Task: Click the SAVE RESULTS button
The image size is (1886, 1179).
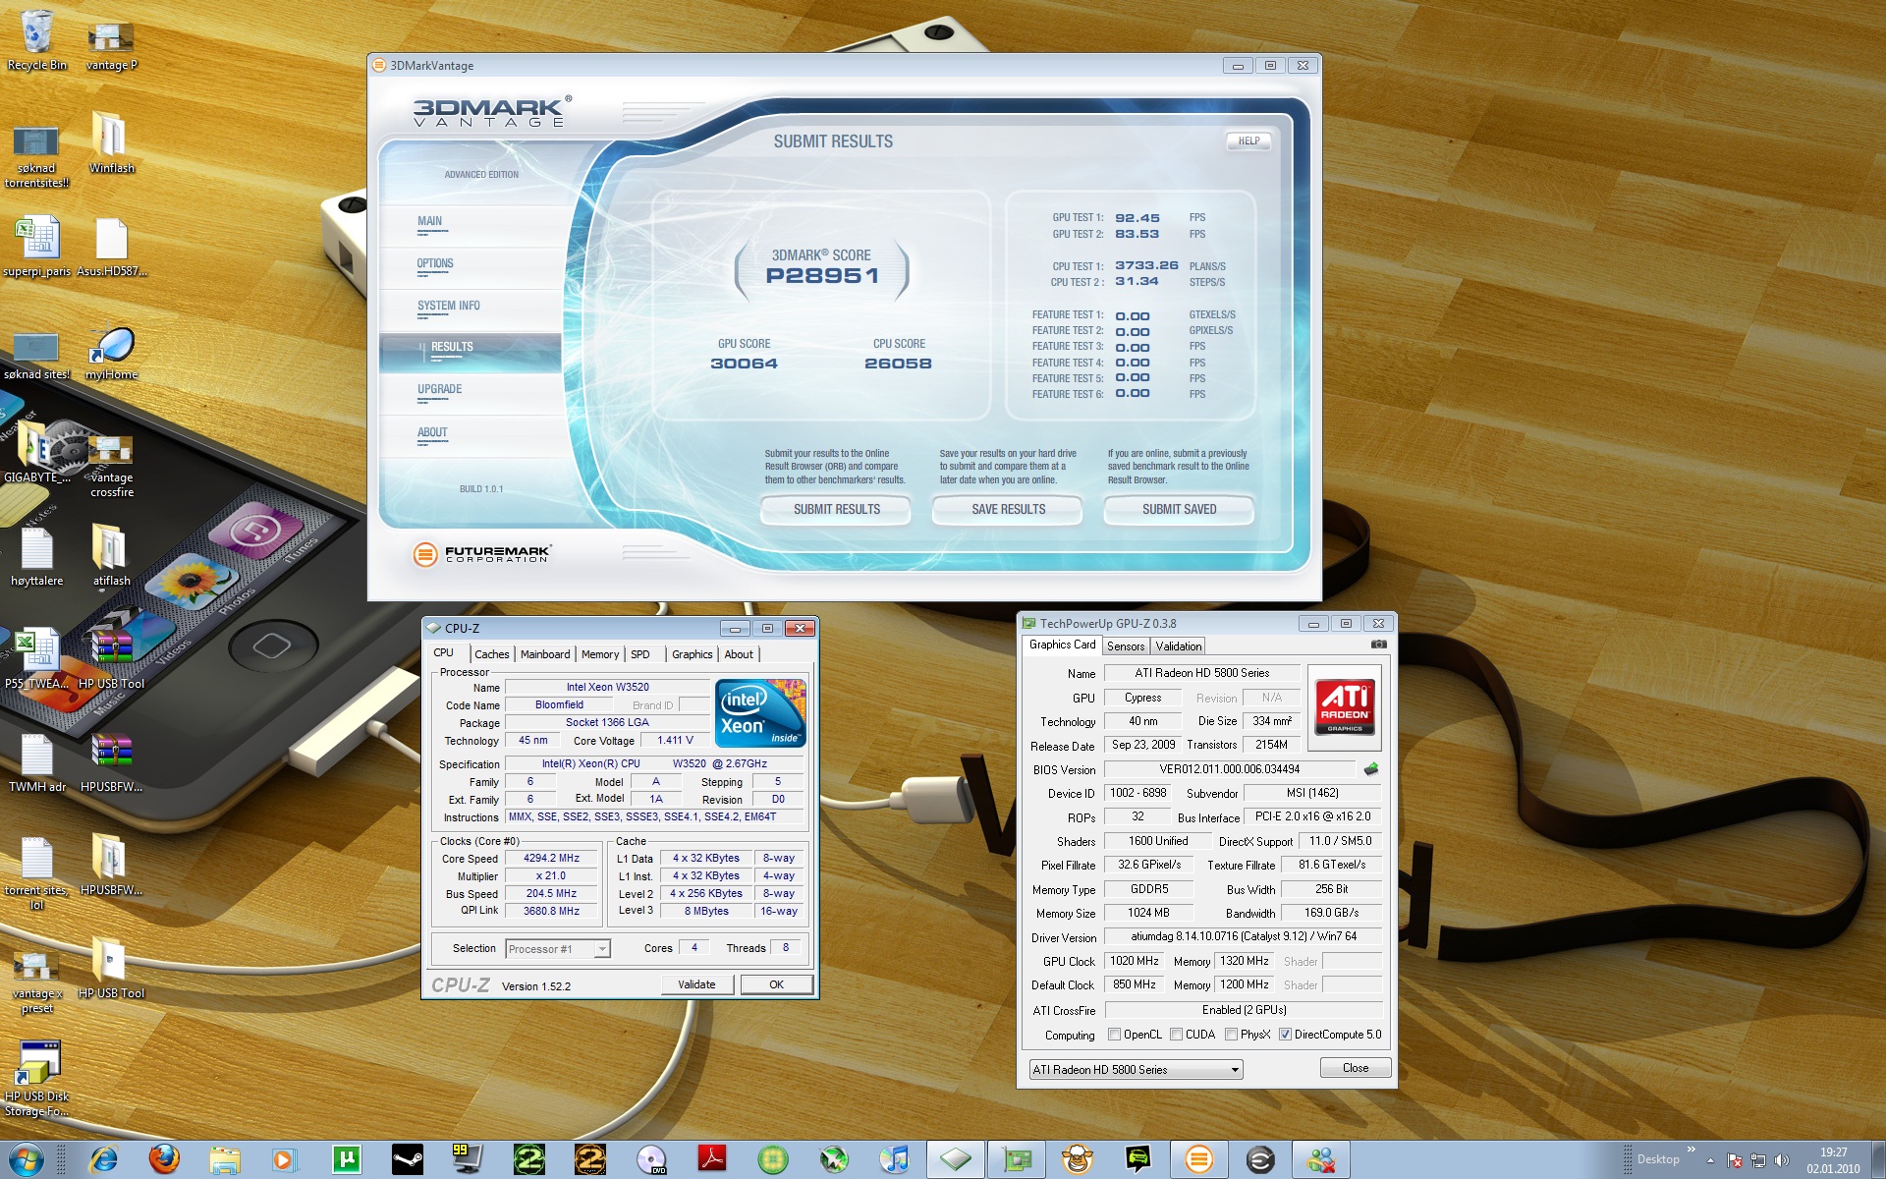Action: tap(1008, 509)
